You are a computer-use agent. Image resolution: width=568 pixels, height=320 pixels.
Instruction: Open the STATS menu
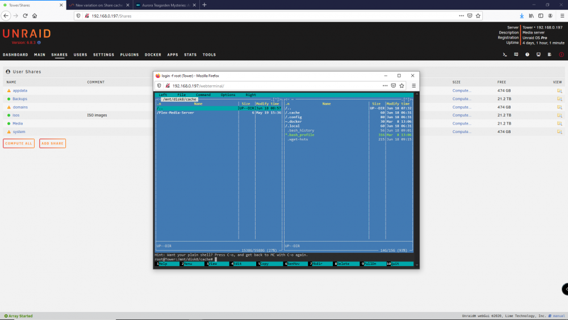click(190, 55)
